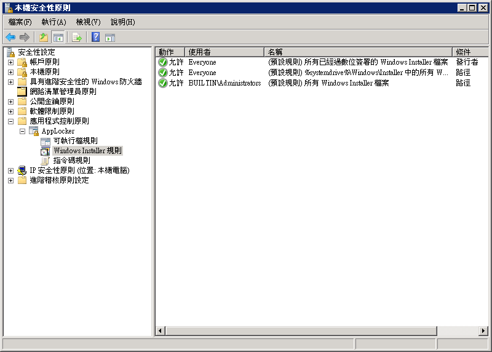Viewport: 492px width, 352px height.
Task: Click the horizontal scrollbar left arrow
Action: coord(161,330)
